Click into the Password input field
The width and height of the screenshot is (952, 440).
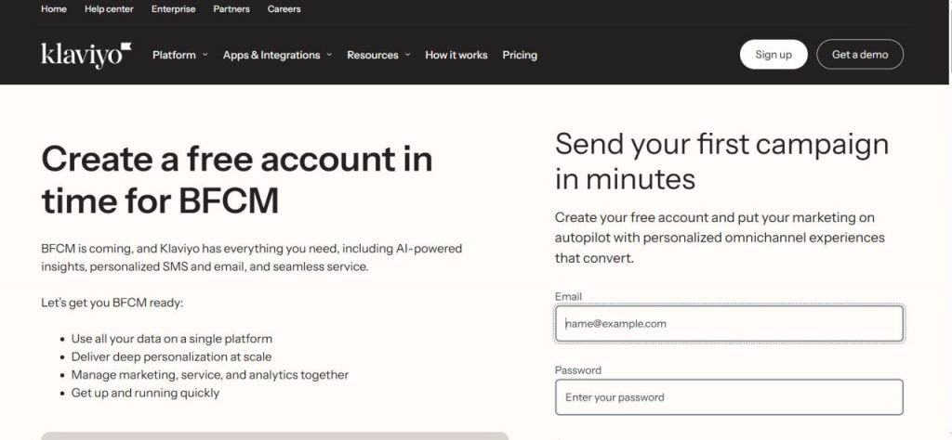point(729,397)
